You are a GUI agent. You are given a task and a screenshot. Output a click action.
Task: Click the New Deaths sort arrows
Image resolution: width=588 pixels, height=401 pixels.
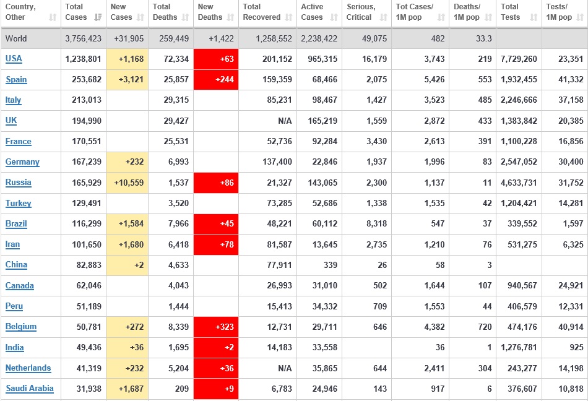point(230,17)
